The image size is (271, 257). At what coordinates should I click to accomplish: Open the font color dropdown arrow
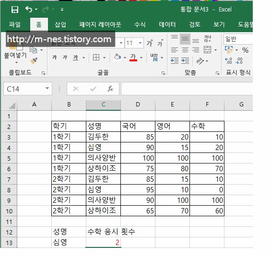coord(141,58)
